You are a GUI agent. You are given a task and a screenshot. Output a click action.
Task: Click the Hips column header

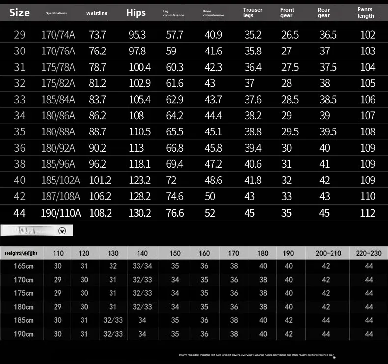(136, 13)
